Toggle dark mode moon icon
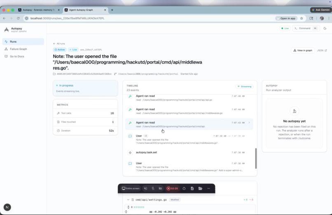 click(325, 28)
